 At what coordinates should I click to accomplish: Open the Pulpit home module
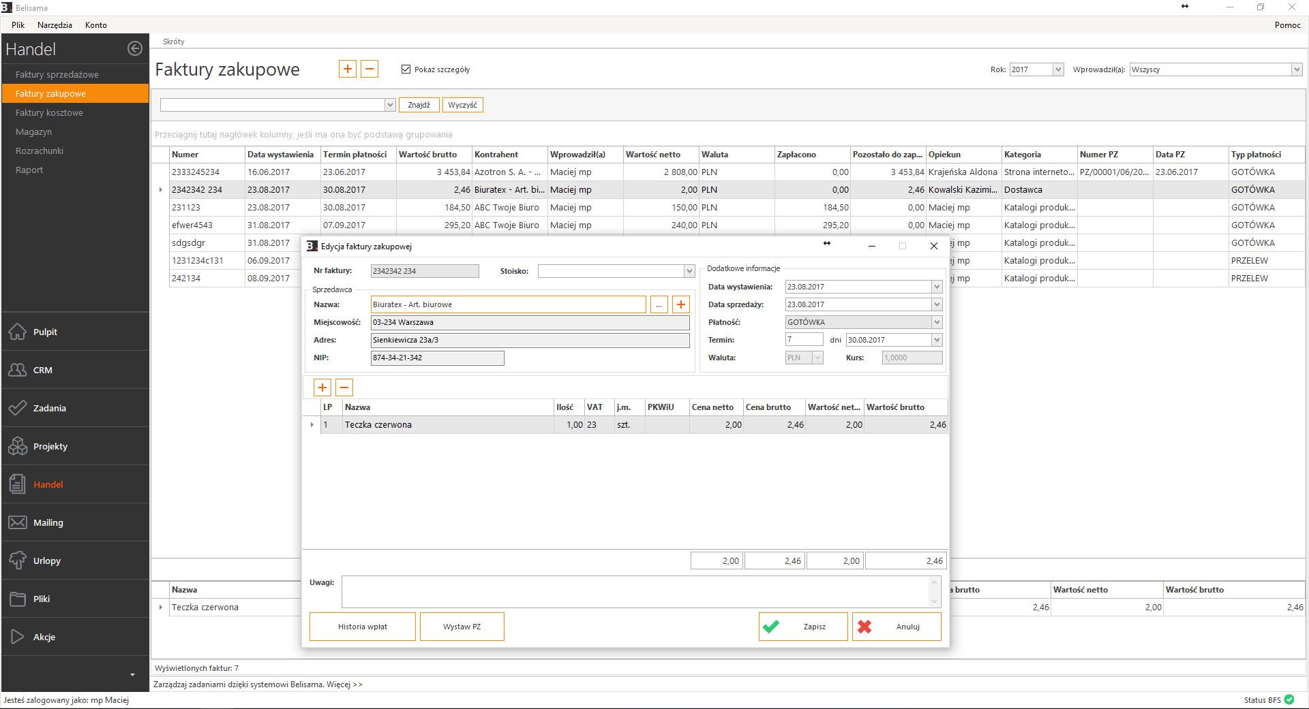pyautogui.click(x=45, y=332)
